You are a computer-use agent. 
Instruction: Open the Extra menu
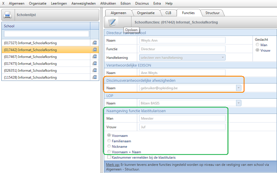tap(157, 3)
